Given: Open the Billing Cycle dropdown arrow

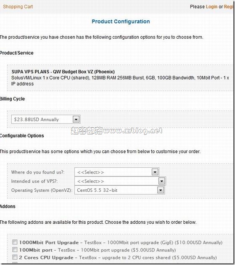Looking at the screenshot, I should pos(76,119).
